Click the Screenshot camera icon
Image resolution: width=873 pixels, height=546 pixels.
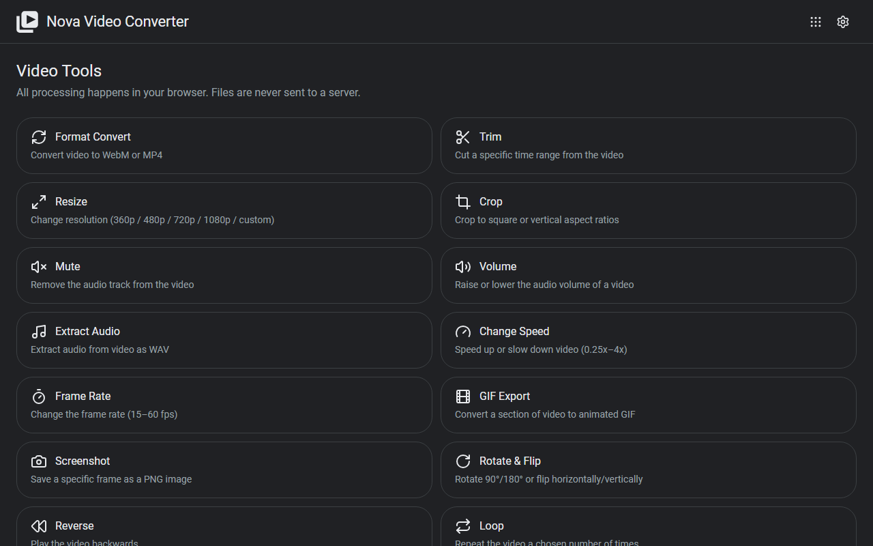39,461
